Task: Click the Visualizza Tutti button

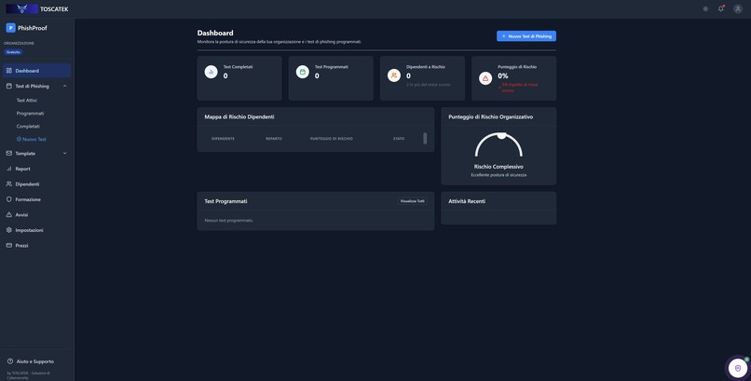Action: (x=413, y=201)
